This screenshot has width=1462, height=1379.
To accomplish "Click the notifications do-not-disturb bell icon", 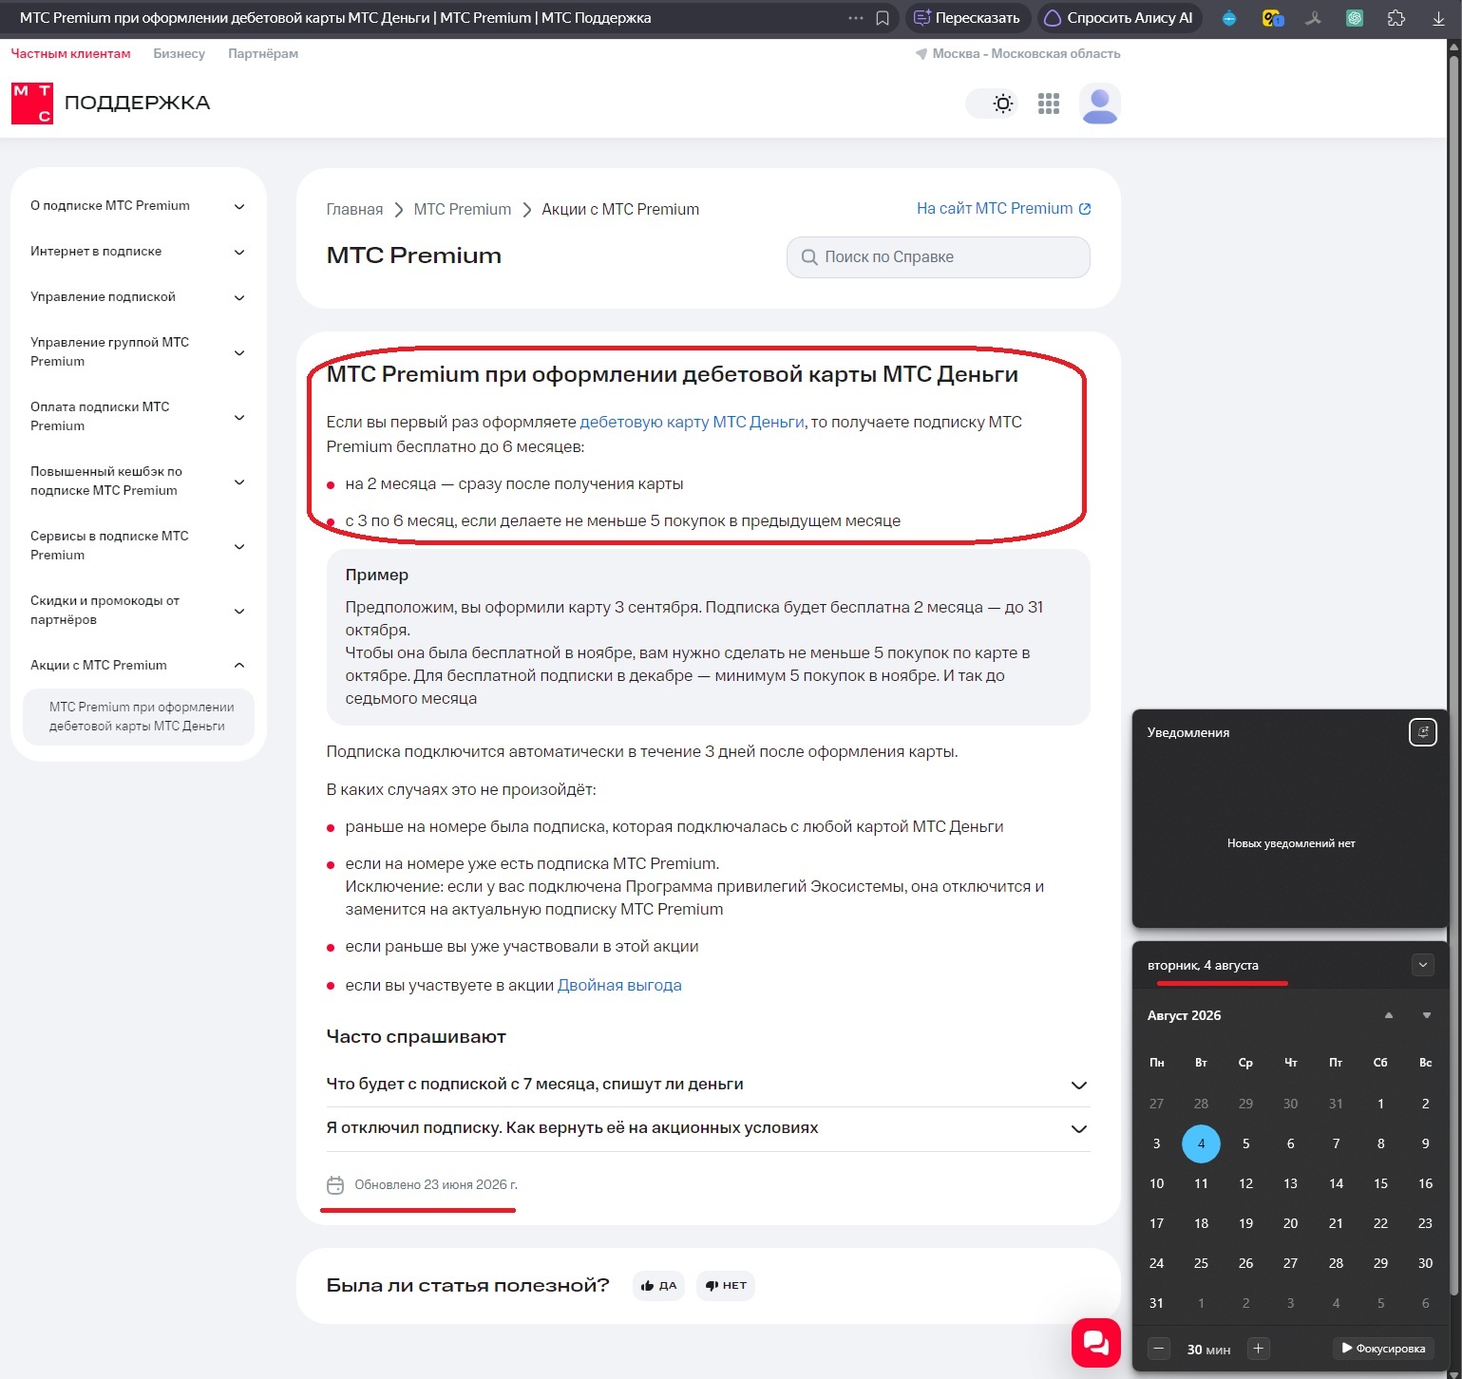I will [x=1422, y=732].
